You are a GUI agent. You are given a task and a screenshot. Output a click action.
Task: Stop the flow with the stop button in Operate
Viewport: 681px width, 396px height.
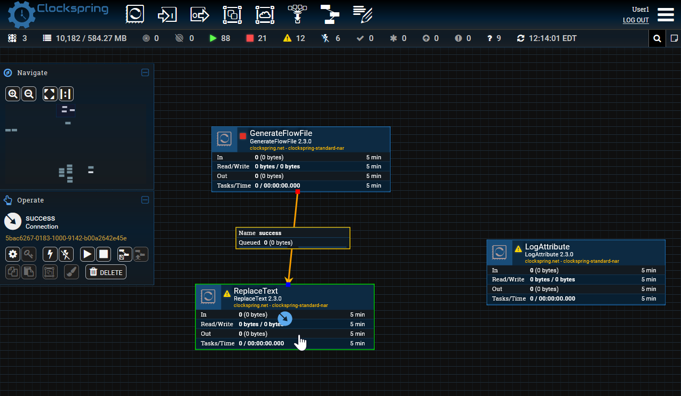pos(104,254)
